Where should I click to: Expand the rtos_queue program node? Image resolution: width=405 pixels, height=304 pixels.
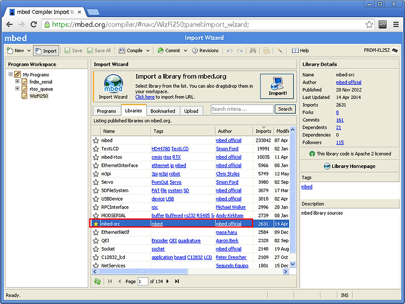pyautogui.click(x=17, y=89)
